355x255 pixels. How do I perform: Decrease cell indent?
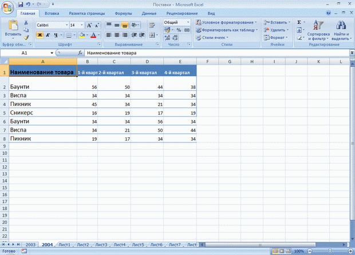[134, 35]
